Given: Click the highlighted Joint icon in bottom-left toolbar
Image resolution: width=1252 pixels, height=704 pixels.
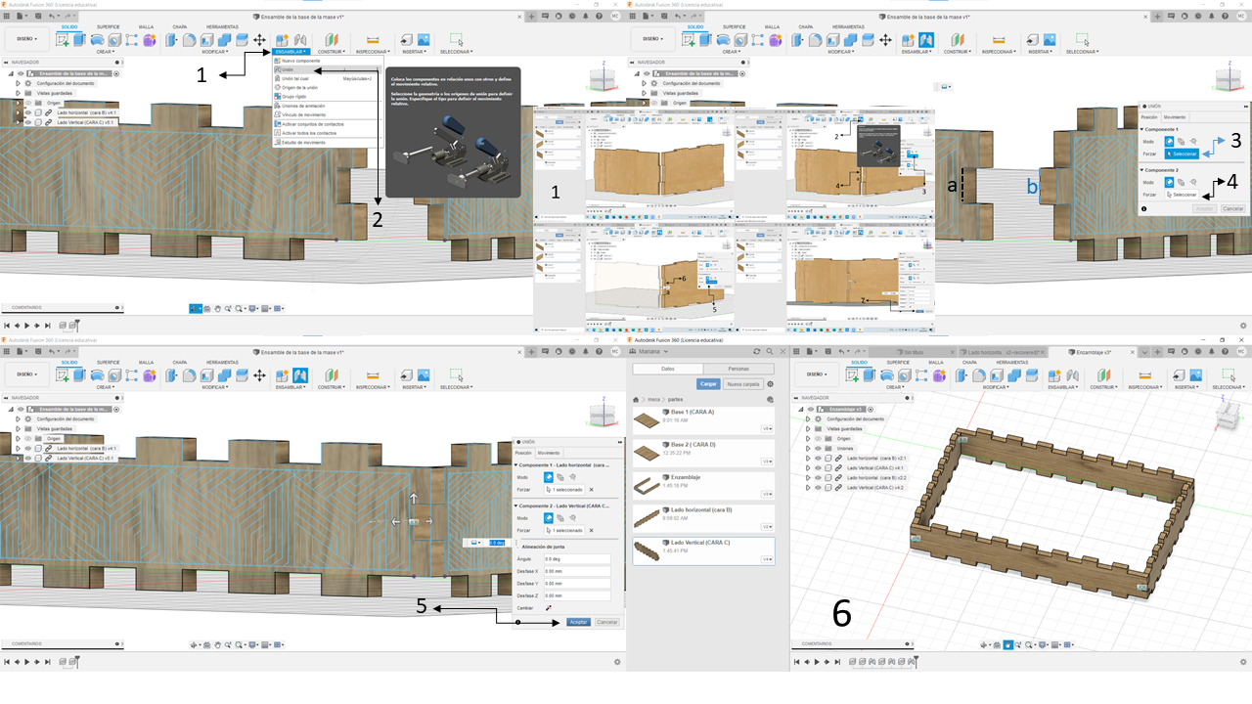Looking at the screenshot, I should (x=300, y=375).
